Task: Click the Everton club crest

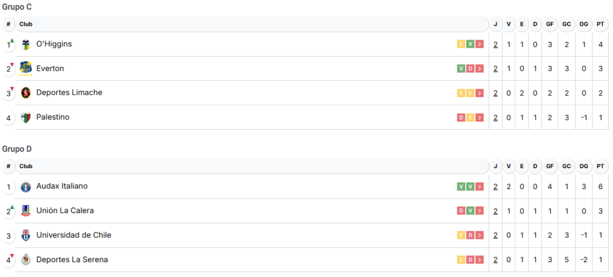Action: pyautogui.click(x=26, y=69)
